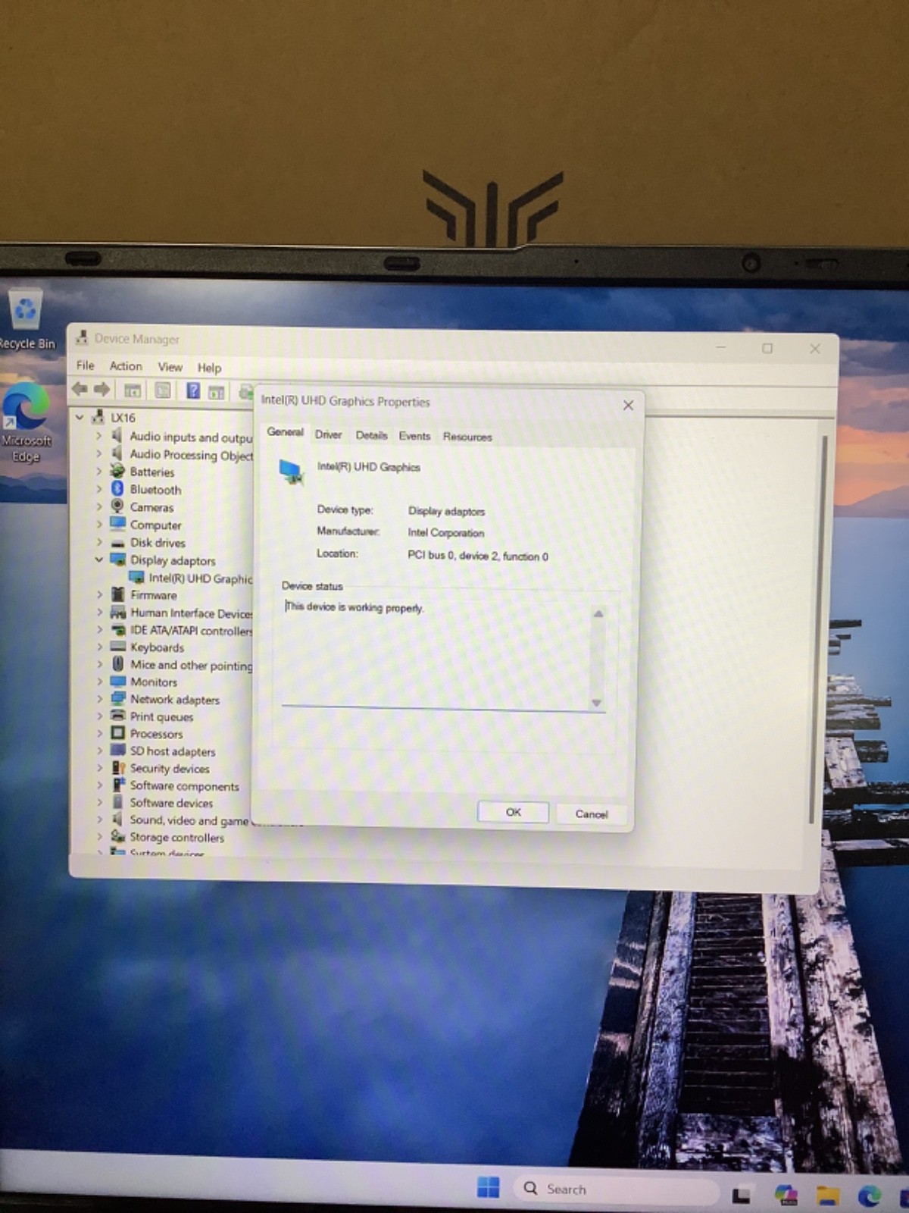Click Cancel in the Properties dialog
This screenshot has width=909, height=1213.
592,814
